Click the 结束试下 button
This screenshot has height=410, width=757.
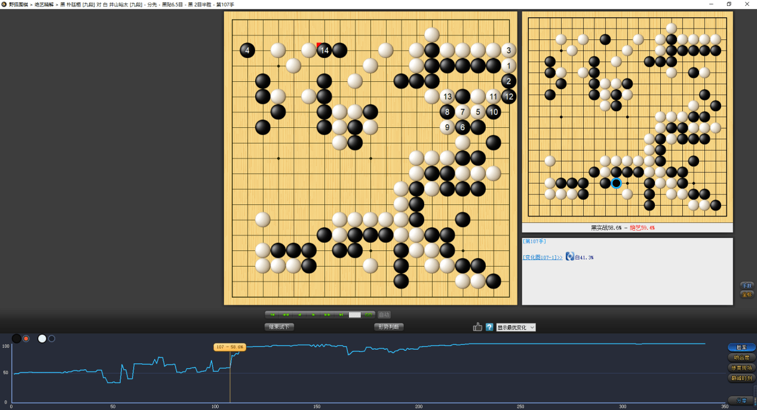pyautogui.click(x=279, y=327)
